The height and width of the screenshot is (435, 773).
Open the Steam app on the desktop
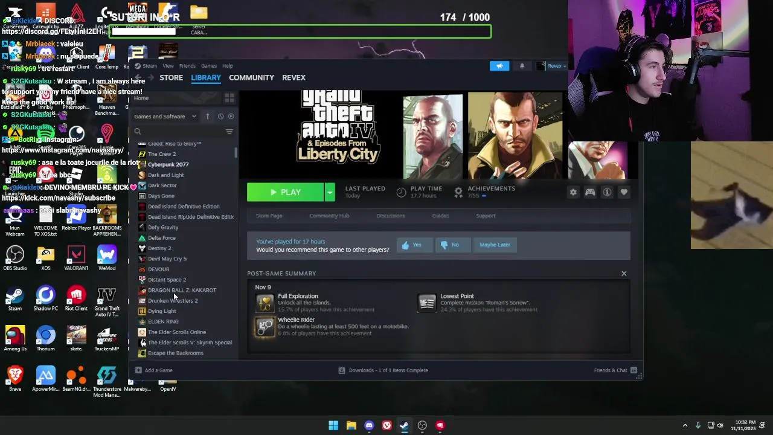15,298
